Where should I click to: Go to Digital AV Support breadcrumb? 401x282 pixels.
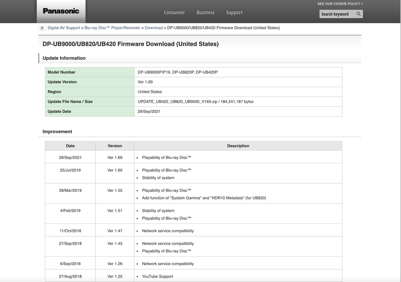[64, 28]
